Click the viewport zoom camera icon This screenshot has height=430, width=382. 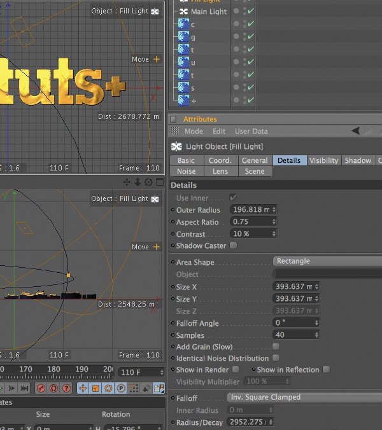coord(138,182)
